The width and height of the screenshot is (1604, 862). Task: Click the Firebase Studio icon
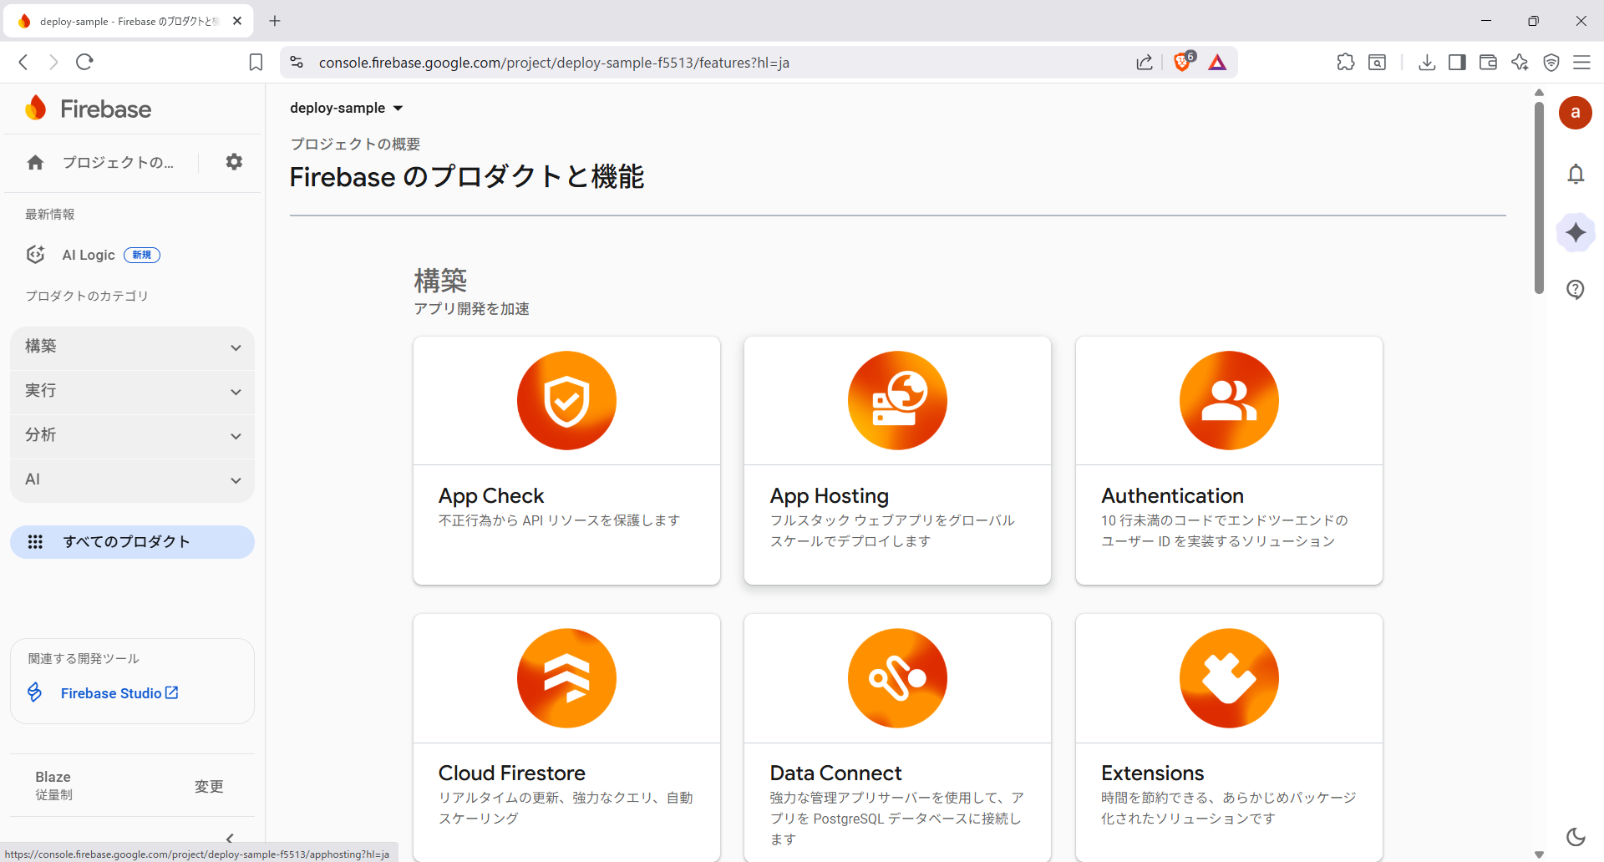pos(35,692)
